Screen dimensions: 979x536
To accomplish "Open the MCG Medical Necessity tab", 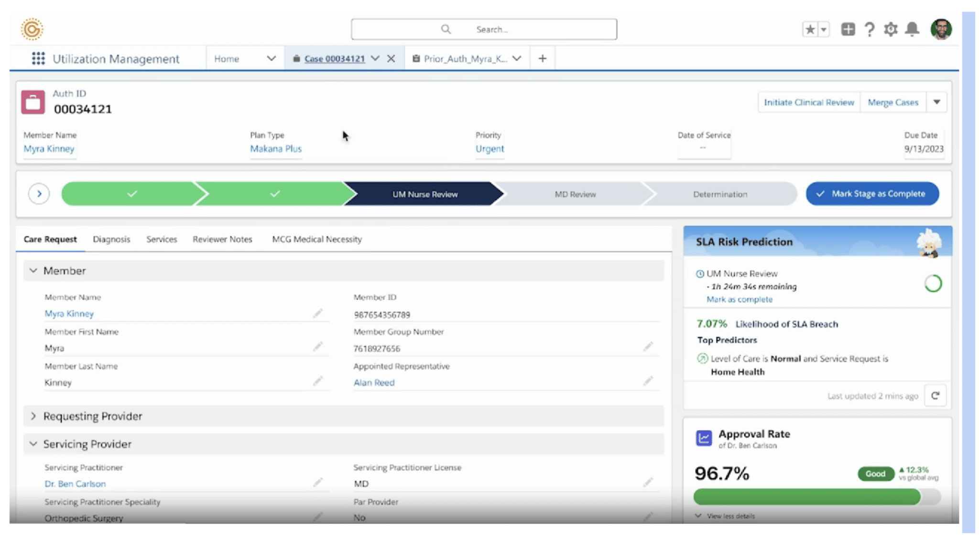I will [316, 239].
